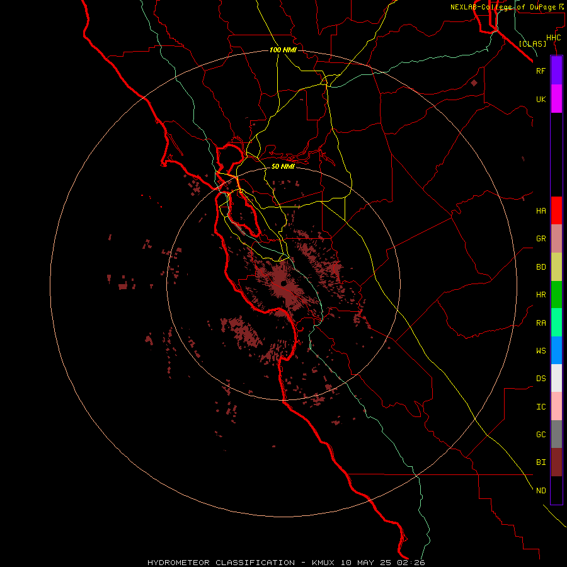Click the GC legend label
Image resolution: width=567 pixels, height=567 pixels.
tap(541, 435)
